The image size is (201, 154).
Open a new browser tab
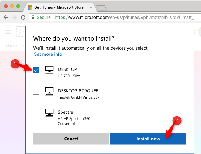pyautogui.click(x=101, y=8)
